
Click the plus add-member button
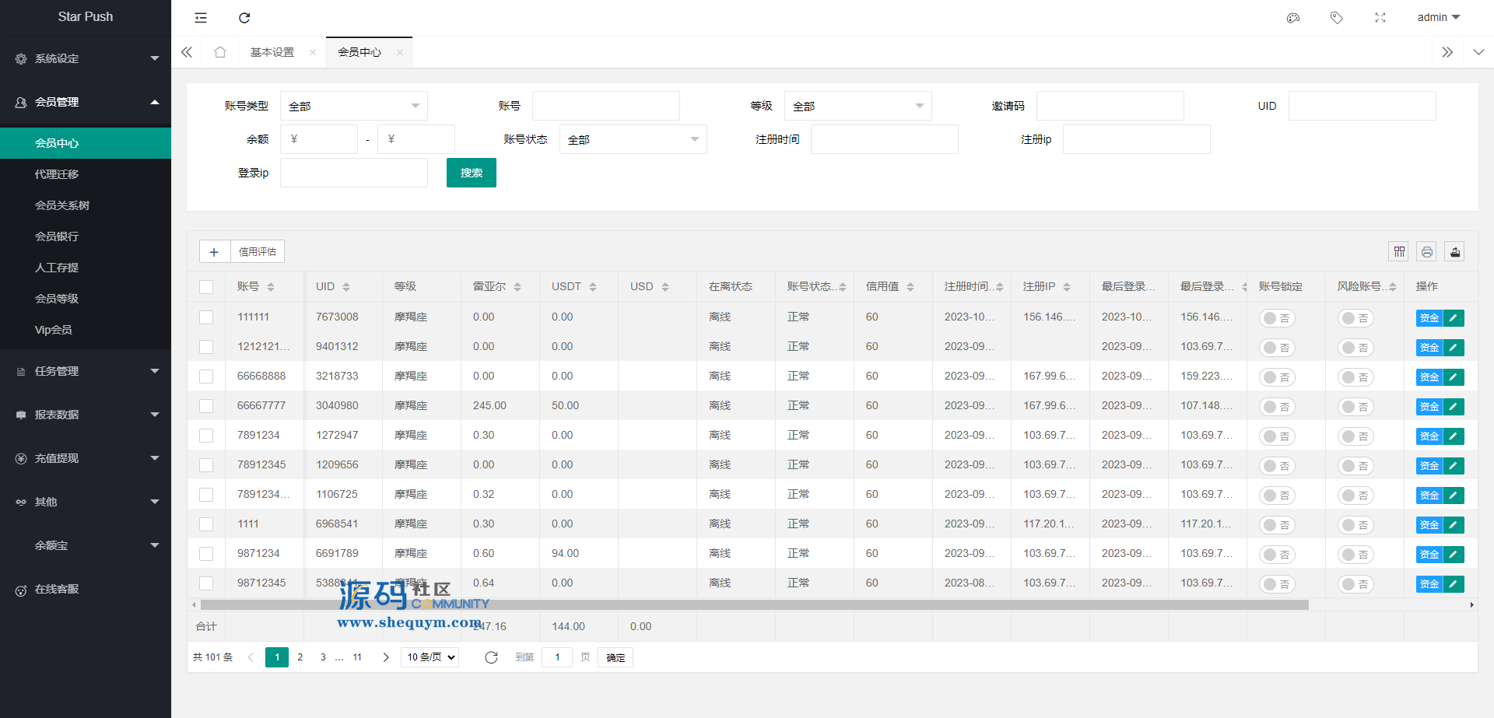click(214, 252)
